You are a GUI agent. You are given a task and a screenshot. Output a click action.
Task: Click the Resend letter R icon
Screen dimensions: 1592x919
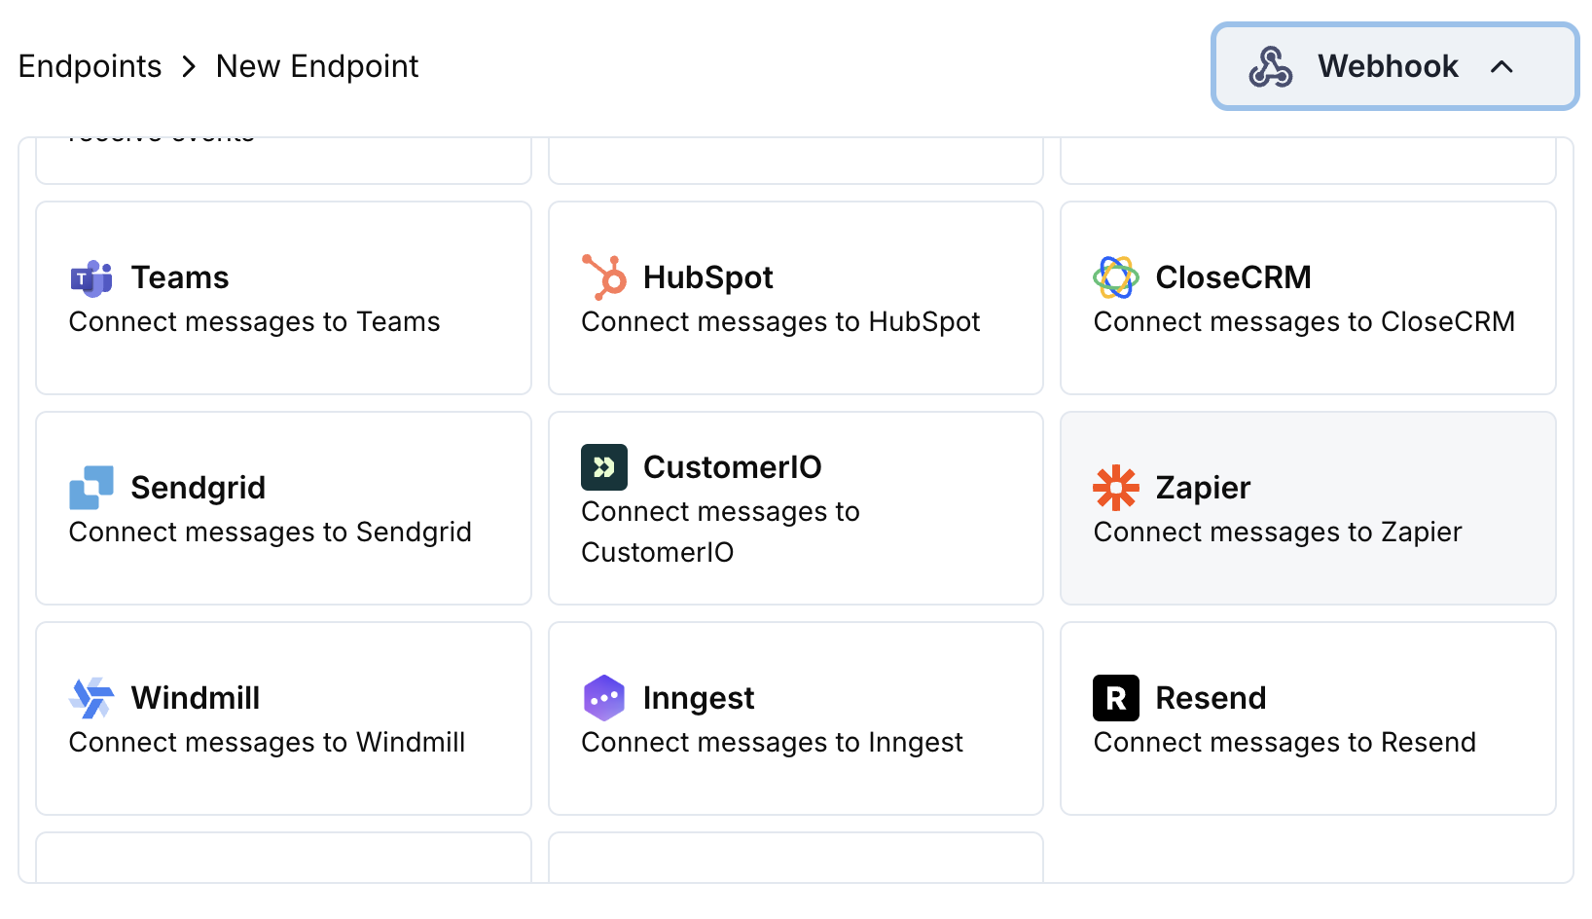pos(1115,698)
